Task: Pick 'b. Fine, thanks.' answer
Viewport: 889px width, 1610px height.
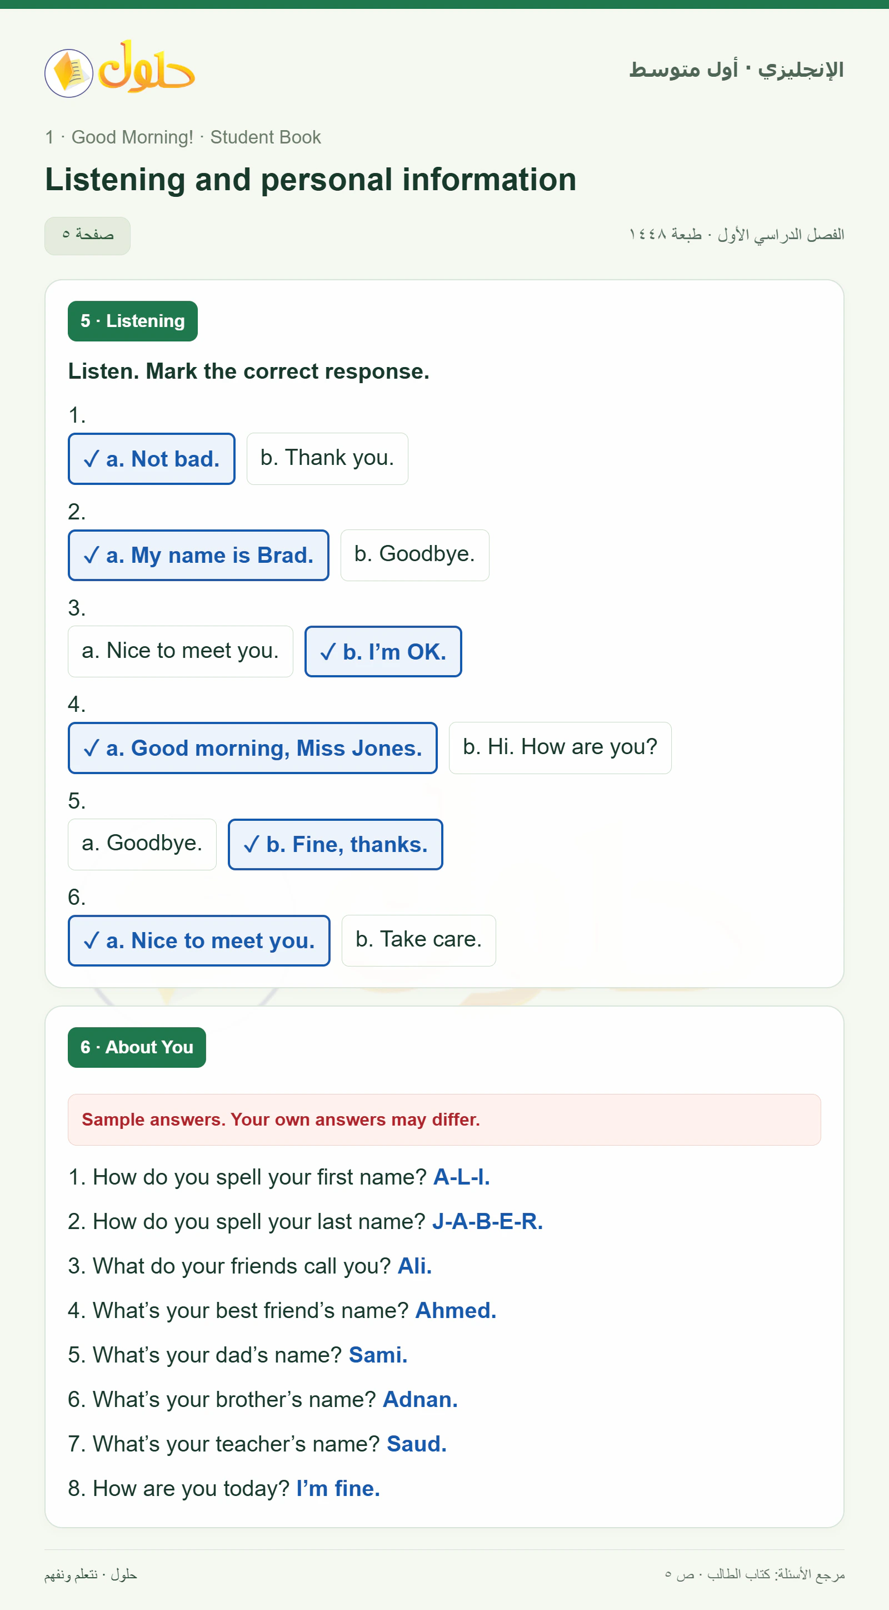Action: [335, 844]
